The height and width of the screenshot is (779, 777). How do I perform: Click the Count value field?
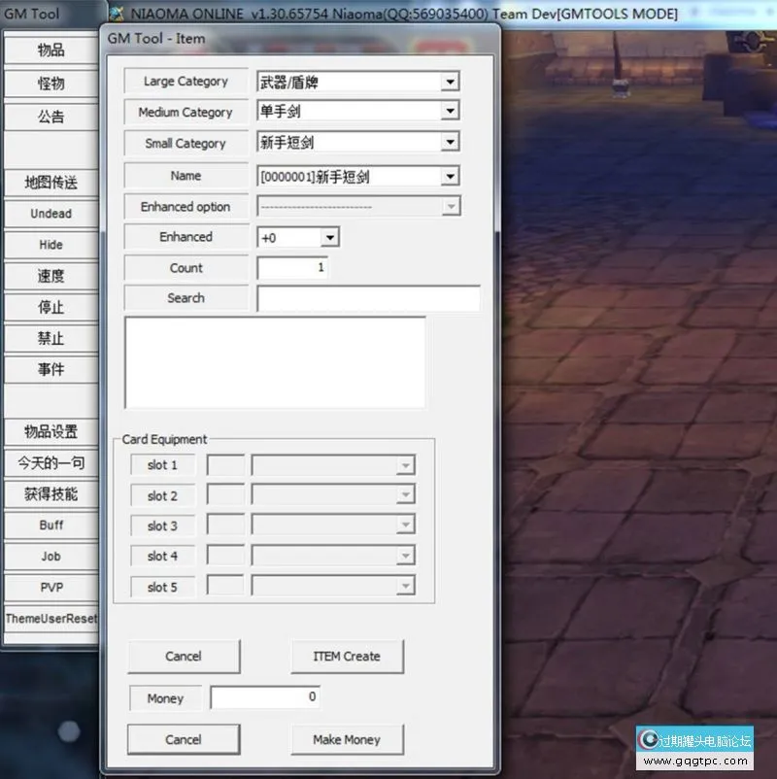coord(292,268)
